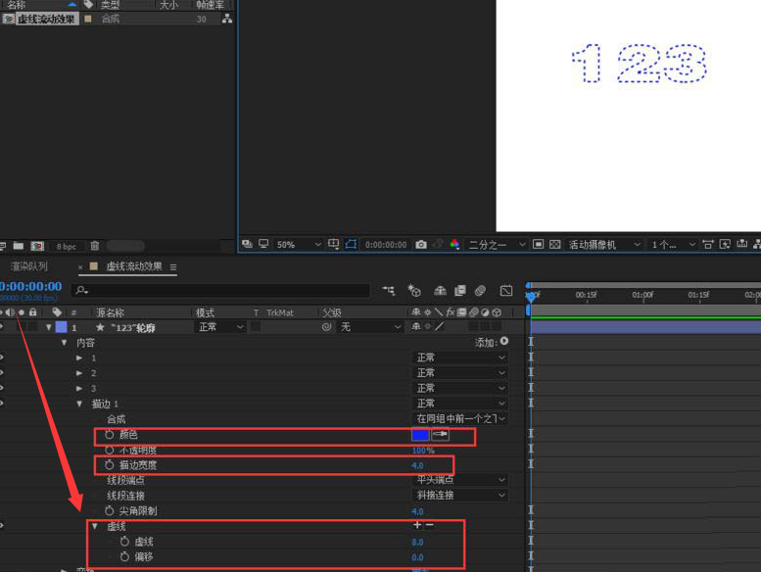Collapse the 虚线 property group
This screenshot has width=761, height=572.
pyautogui.click(x=95, y=526)
